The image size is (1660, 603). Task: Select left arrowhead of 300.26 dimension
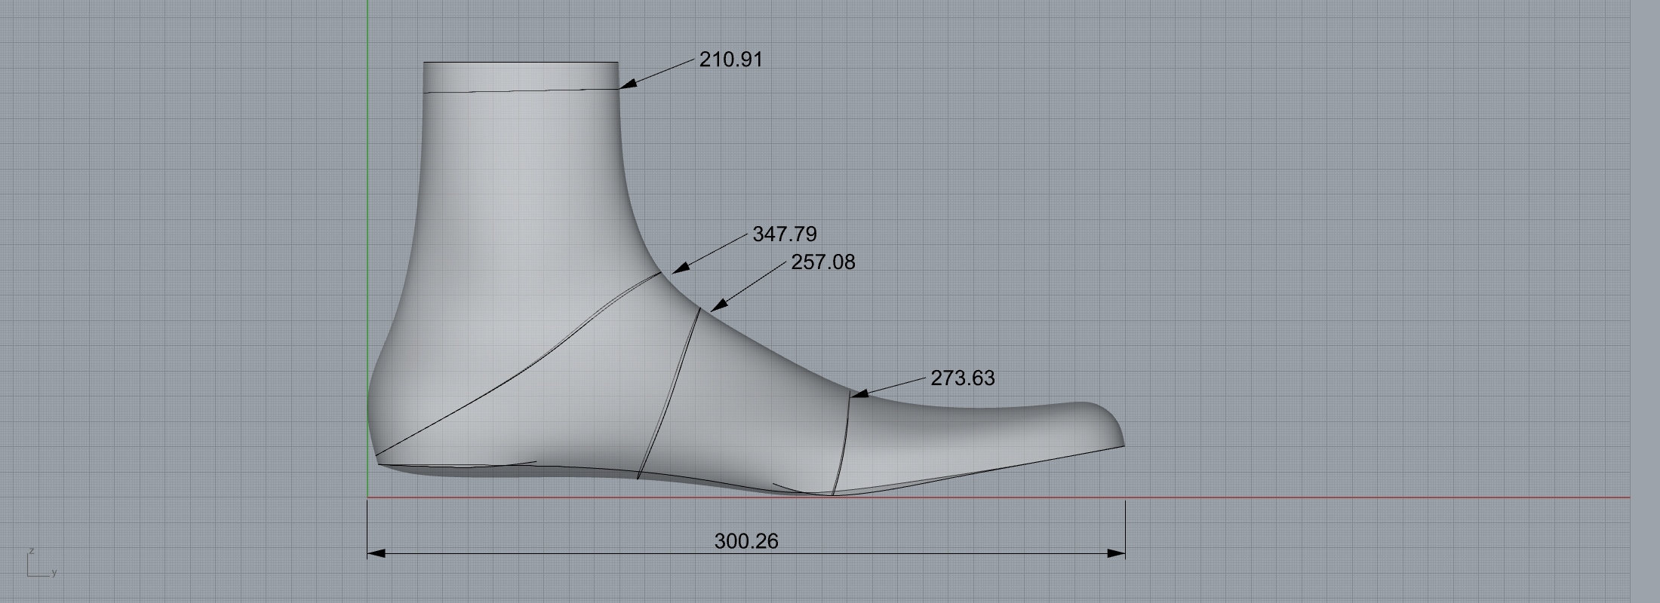tap(376, 553)
